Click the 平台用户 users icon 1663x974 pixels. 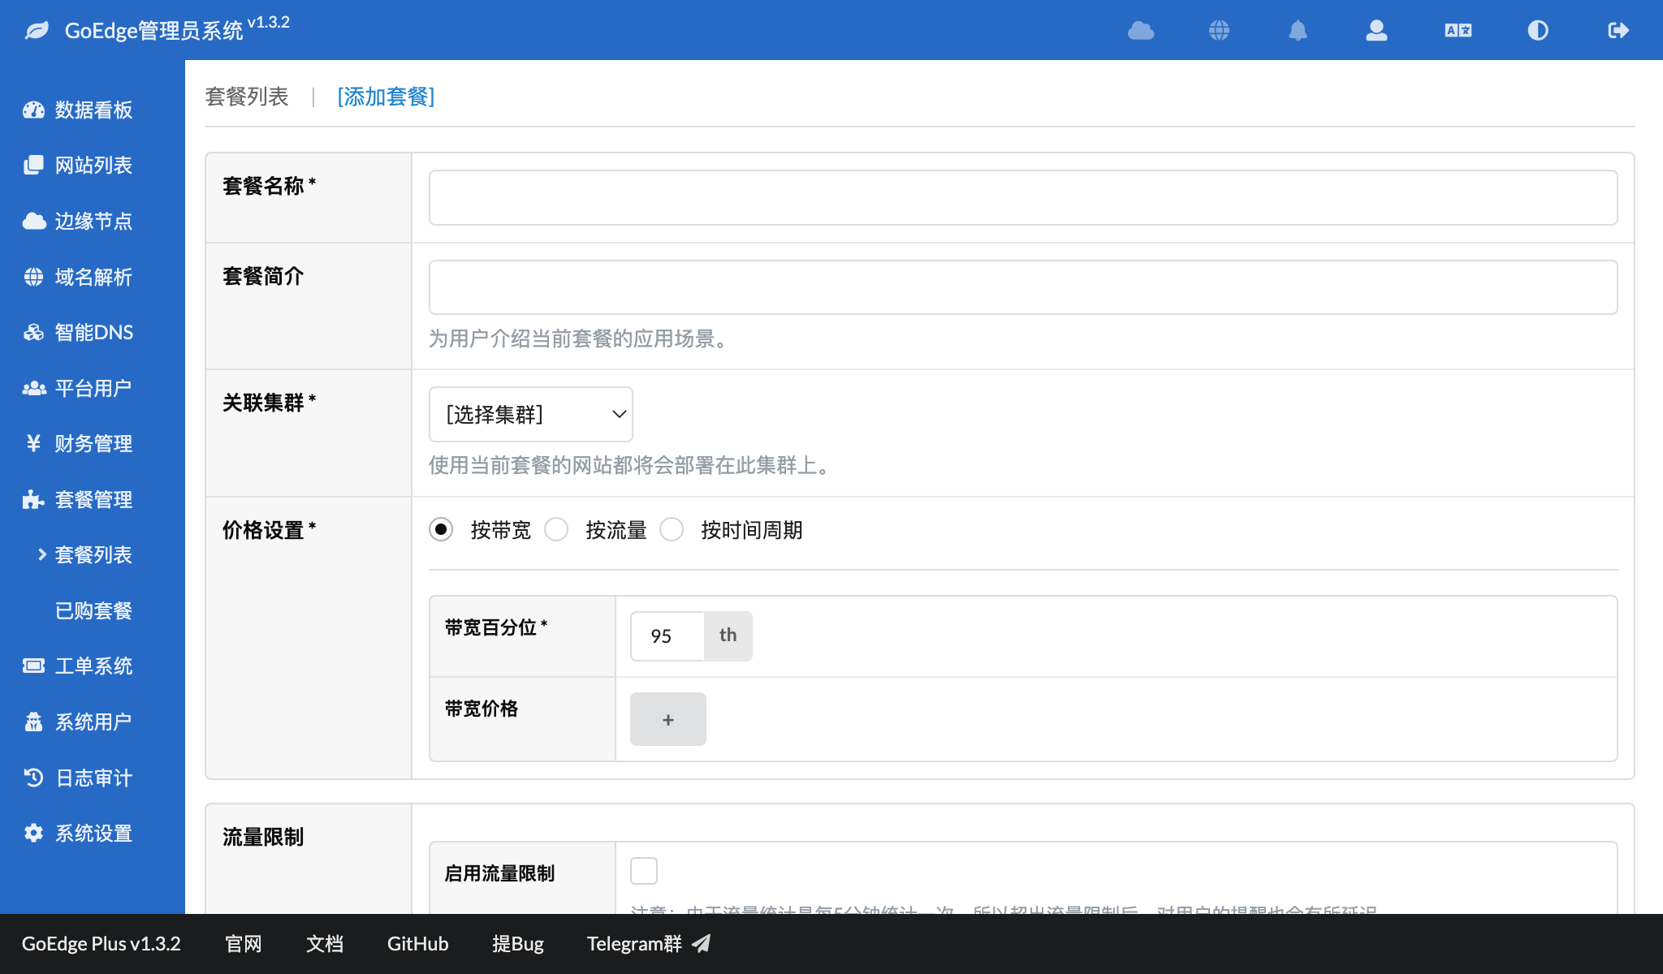click(x=33, y=388)
